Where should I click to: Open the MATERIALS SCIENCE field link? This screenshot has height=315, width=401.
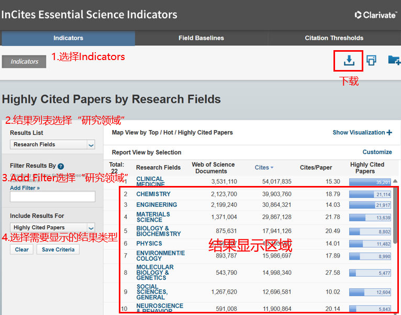[x=153, y=217]
